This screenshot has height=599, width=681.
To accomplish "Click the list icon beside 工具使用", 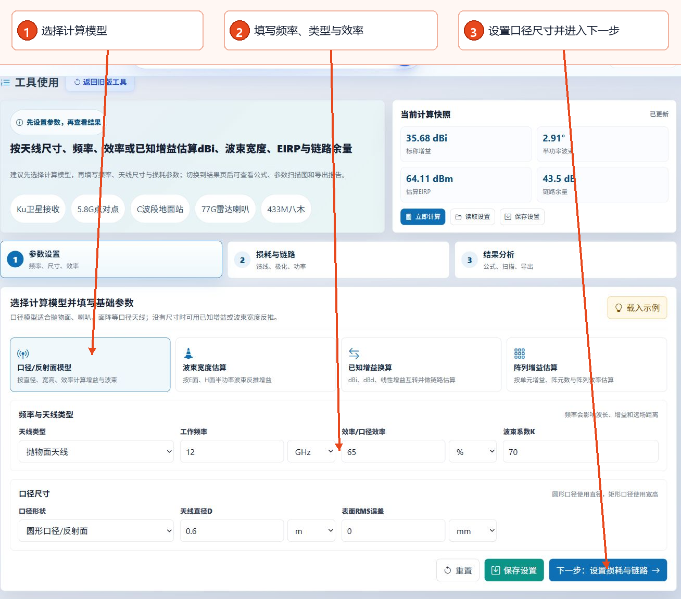I will click(6, 83).
